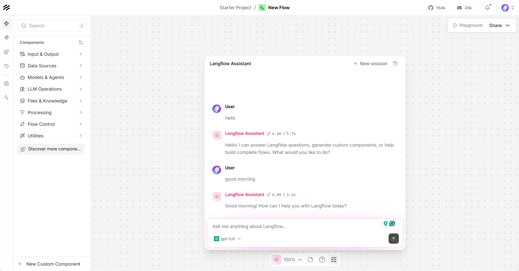This screenshot has height=271, width=519.
Task: Expand Utilities category
Action: (x=51, y=136)
